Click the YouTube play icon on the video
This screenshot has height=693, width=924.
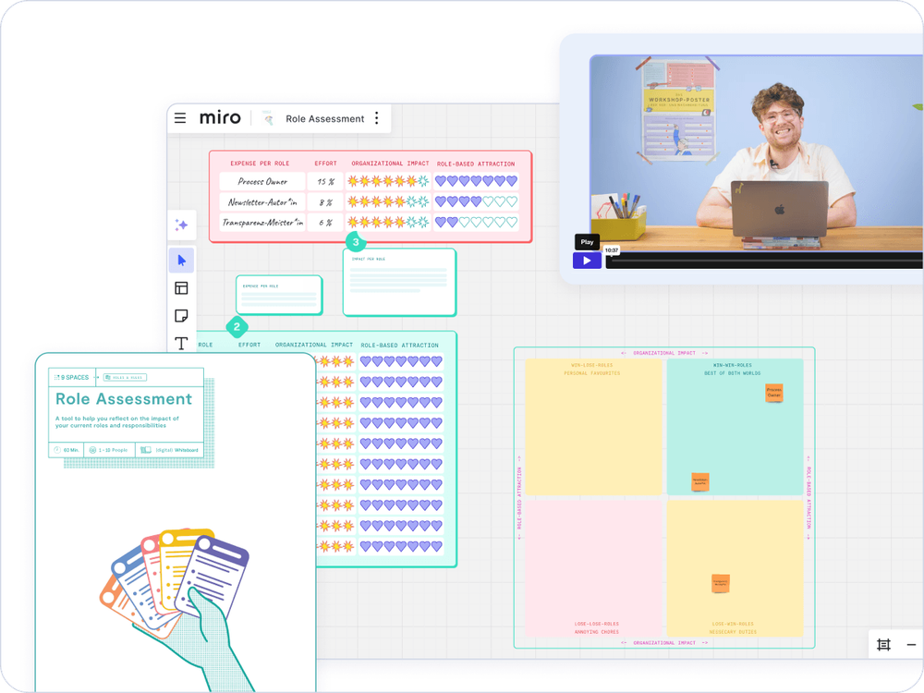(588, 260)
